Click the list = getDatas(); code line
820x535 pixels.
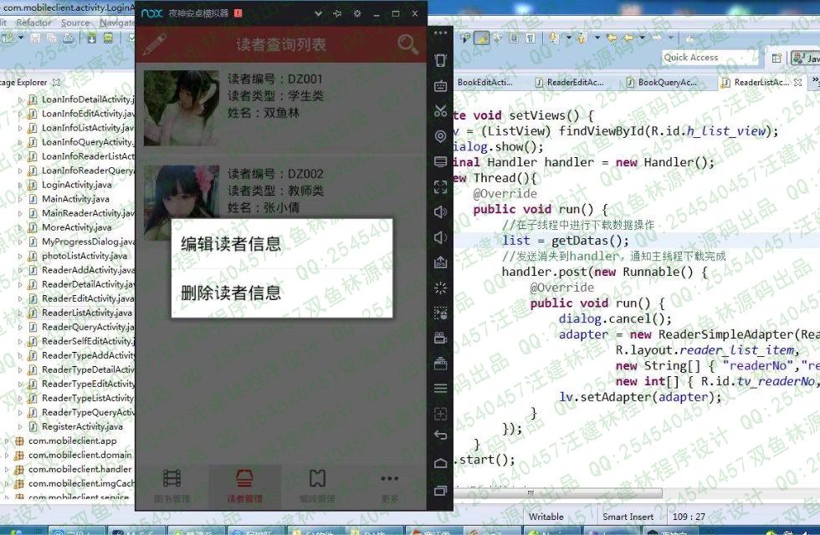tap(566, 241)
